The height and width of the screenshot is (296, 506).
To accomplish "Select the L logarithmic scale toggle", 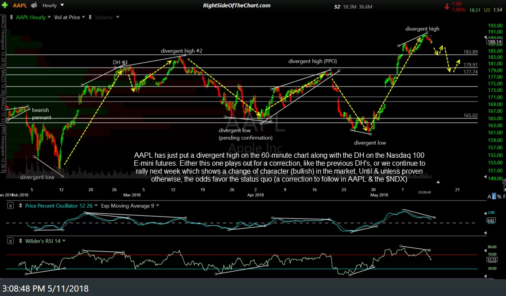I will (494, 196).
